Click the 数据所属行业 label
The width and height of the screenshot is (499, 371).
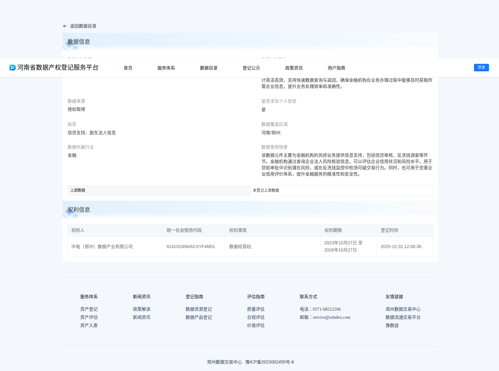pos(81,147)
